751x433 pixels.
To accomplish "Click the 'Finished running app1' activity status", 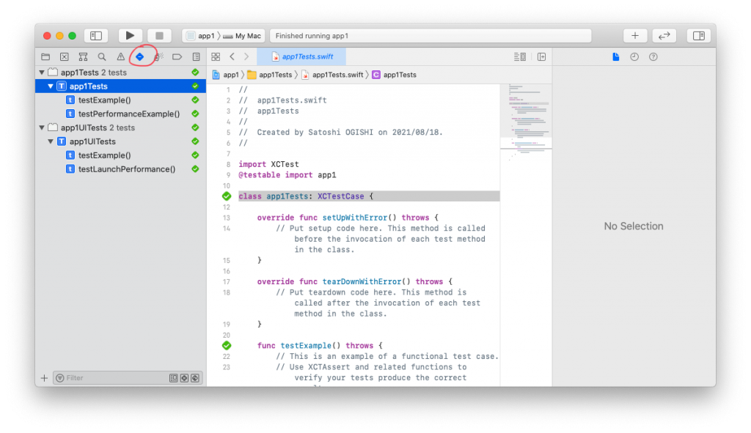I will (x=312, y=36).
